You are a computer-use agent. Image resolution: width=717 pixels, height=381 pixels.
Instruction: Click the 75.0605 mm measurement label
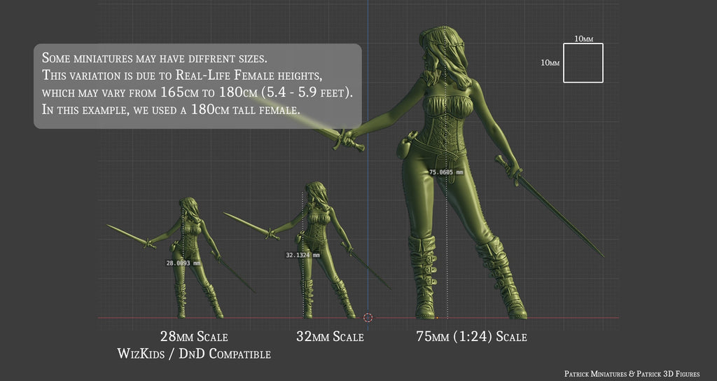coord(446,172)
